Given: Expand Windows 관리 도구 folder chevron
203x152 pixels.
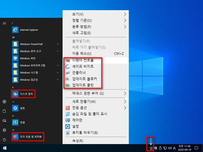Looking at the screenshot, I should [x=58, y=51].
